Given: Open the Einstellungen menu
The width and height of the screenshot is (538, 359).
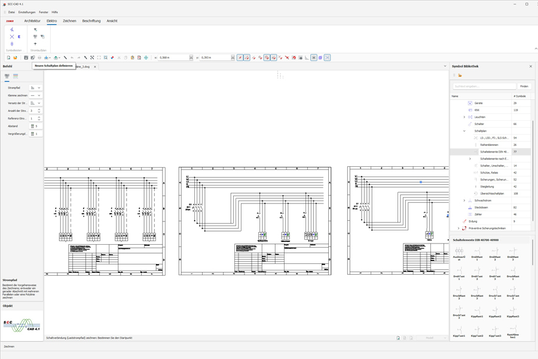Looking at the screenshot, I should click(27, 12).
